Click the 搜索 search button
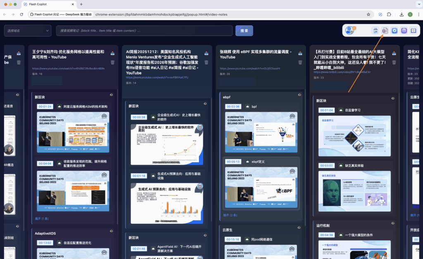 pos(244,31)
